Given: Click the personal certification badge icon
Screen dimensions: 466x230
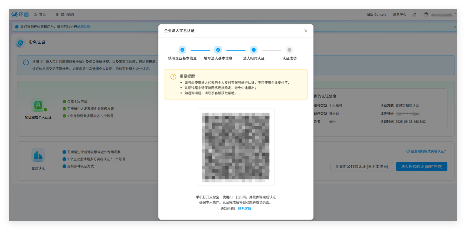Looking at the screenshot, I should (38, 105).
